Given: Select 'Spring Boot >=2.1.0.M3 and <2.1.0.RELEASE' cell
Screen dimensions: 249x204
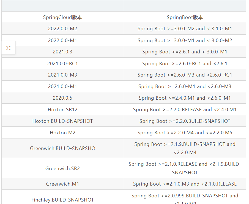Looking at the screenshot, I should (185, 184).
